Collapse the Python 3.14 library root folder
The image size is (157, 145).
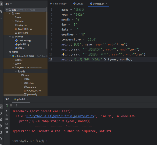coord(13,67)
